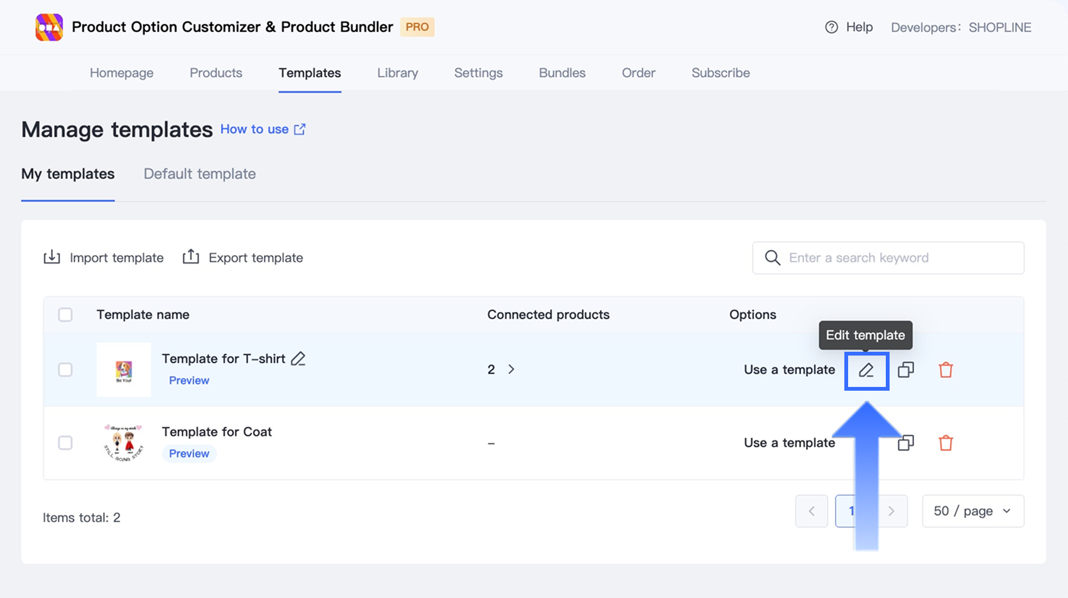Rename Template for T-shirt via pencil icon
Screen dimensions: 1068x598
298,359
